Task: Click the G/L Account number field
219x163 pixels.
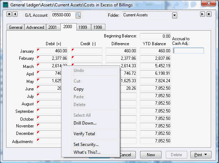Action: click(63, 15)
